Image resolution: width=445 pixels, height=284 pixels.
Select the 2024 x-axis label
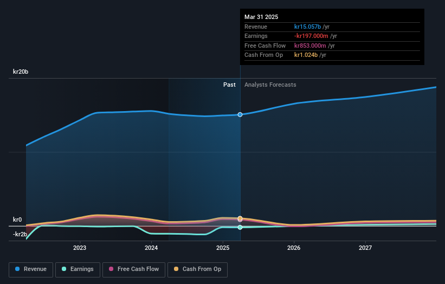tap(151, 248)
